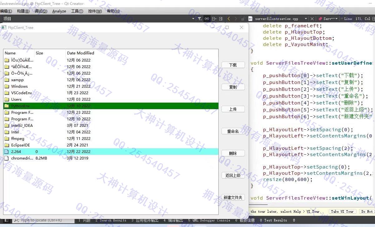
Task: Click the FtpClient_Tree window title icon
Action: (4, 27)
